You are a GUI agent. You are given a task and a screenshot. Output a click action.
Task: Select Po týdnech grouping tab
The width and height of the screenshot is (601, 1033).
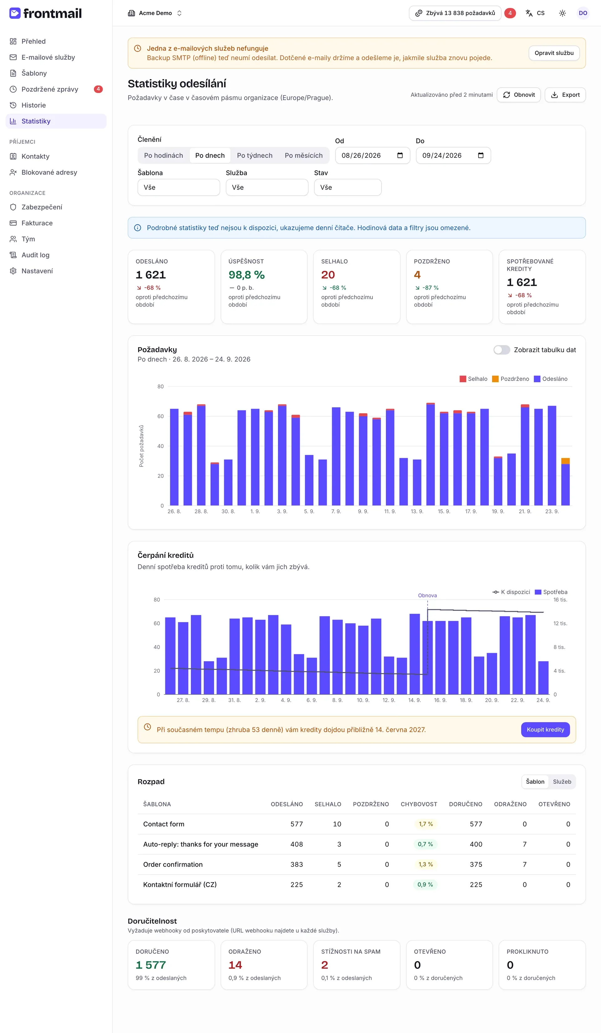tap(254, 156)
